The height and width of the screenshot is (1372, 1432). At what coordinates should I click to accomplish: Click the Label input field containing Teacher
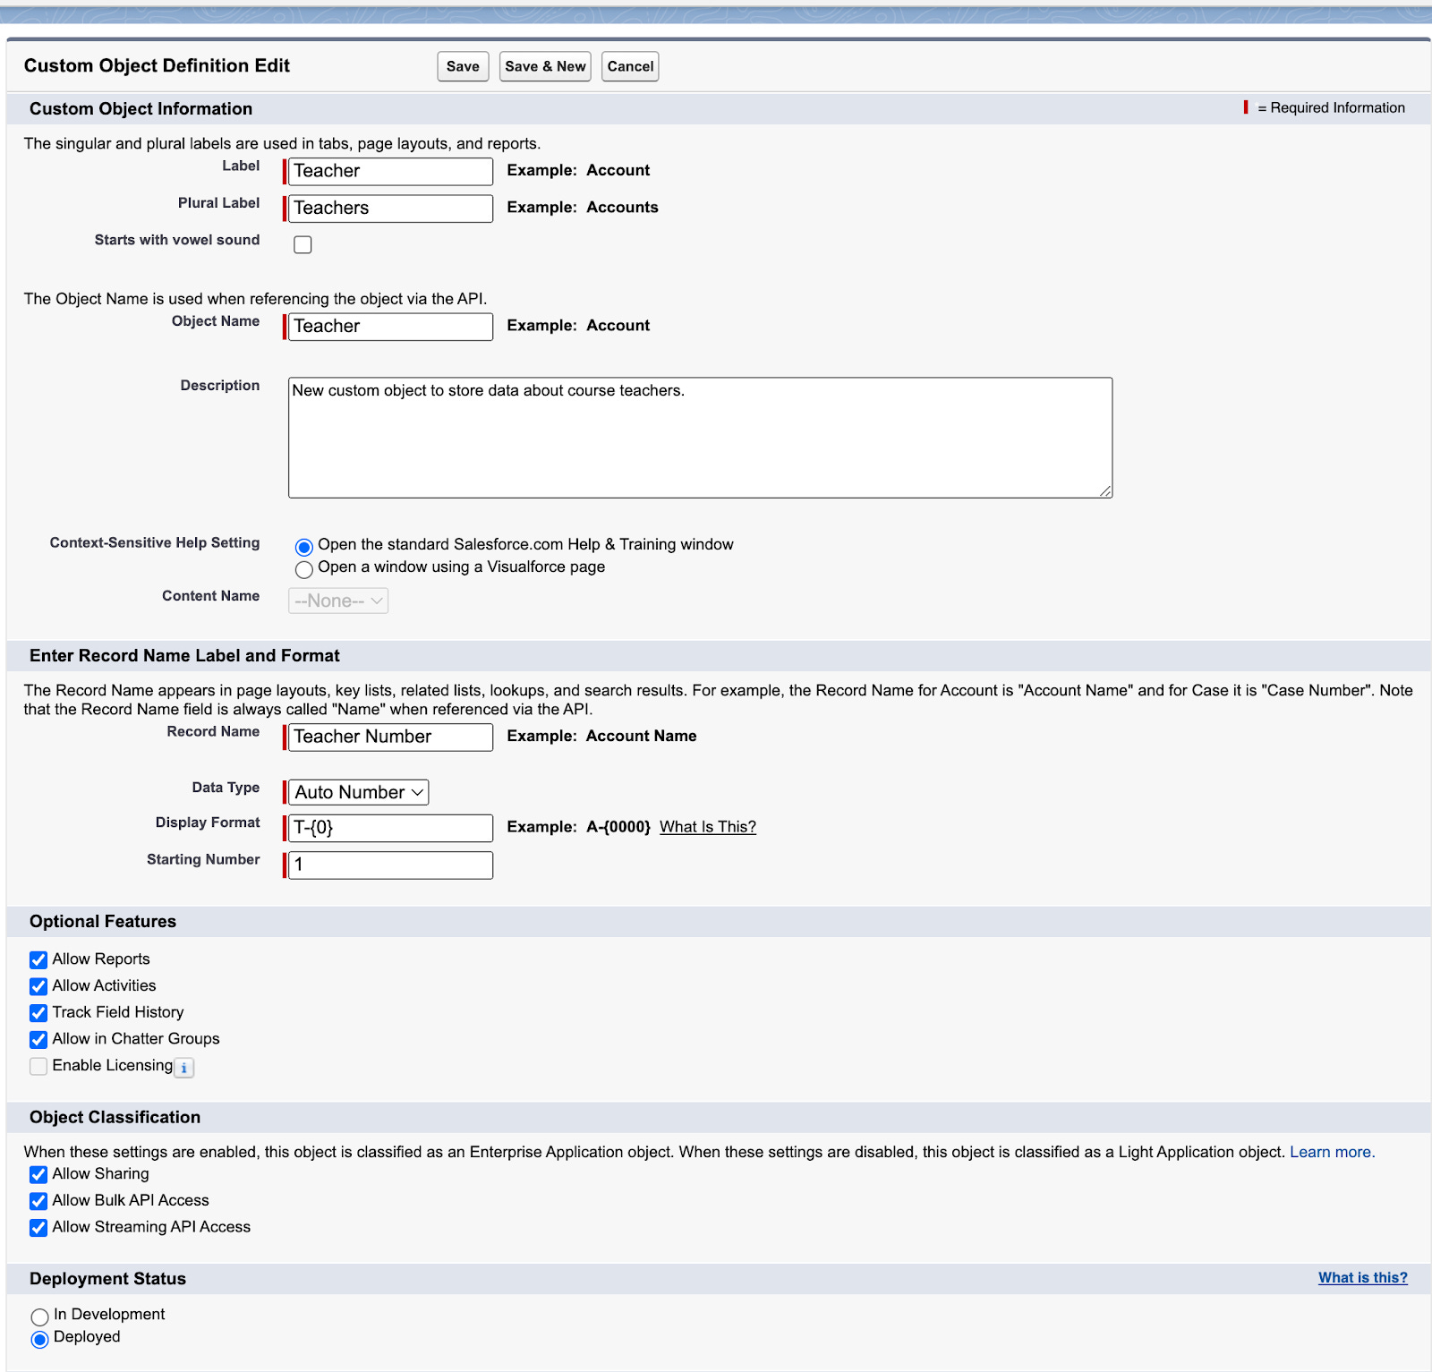click(x=390, y=171)
